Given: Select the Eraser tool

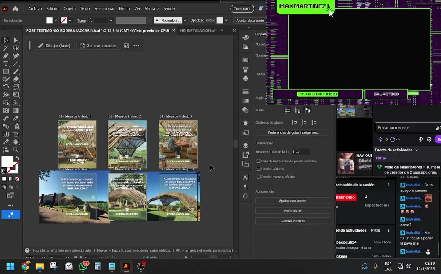Looking at the screenshot, I should pyautogui.click(x=16, y=80).
